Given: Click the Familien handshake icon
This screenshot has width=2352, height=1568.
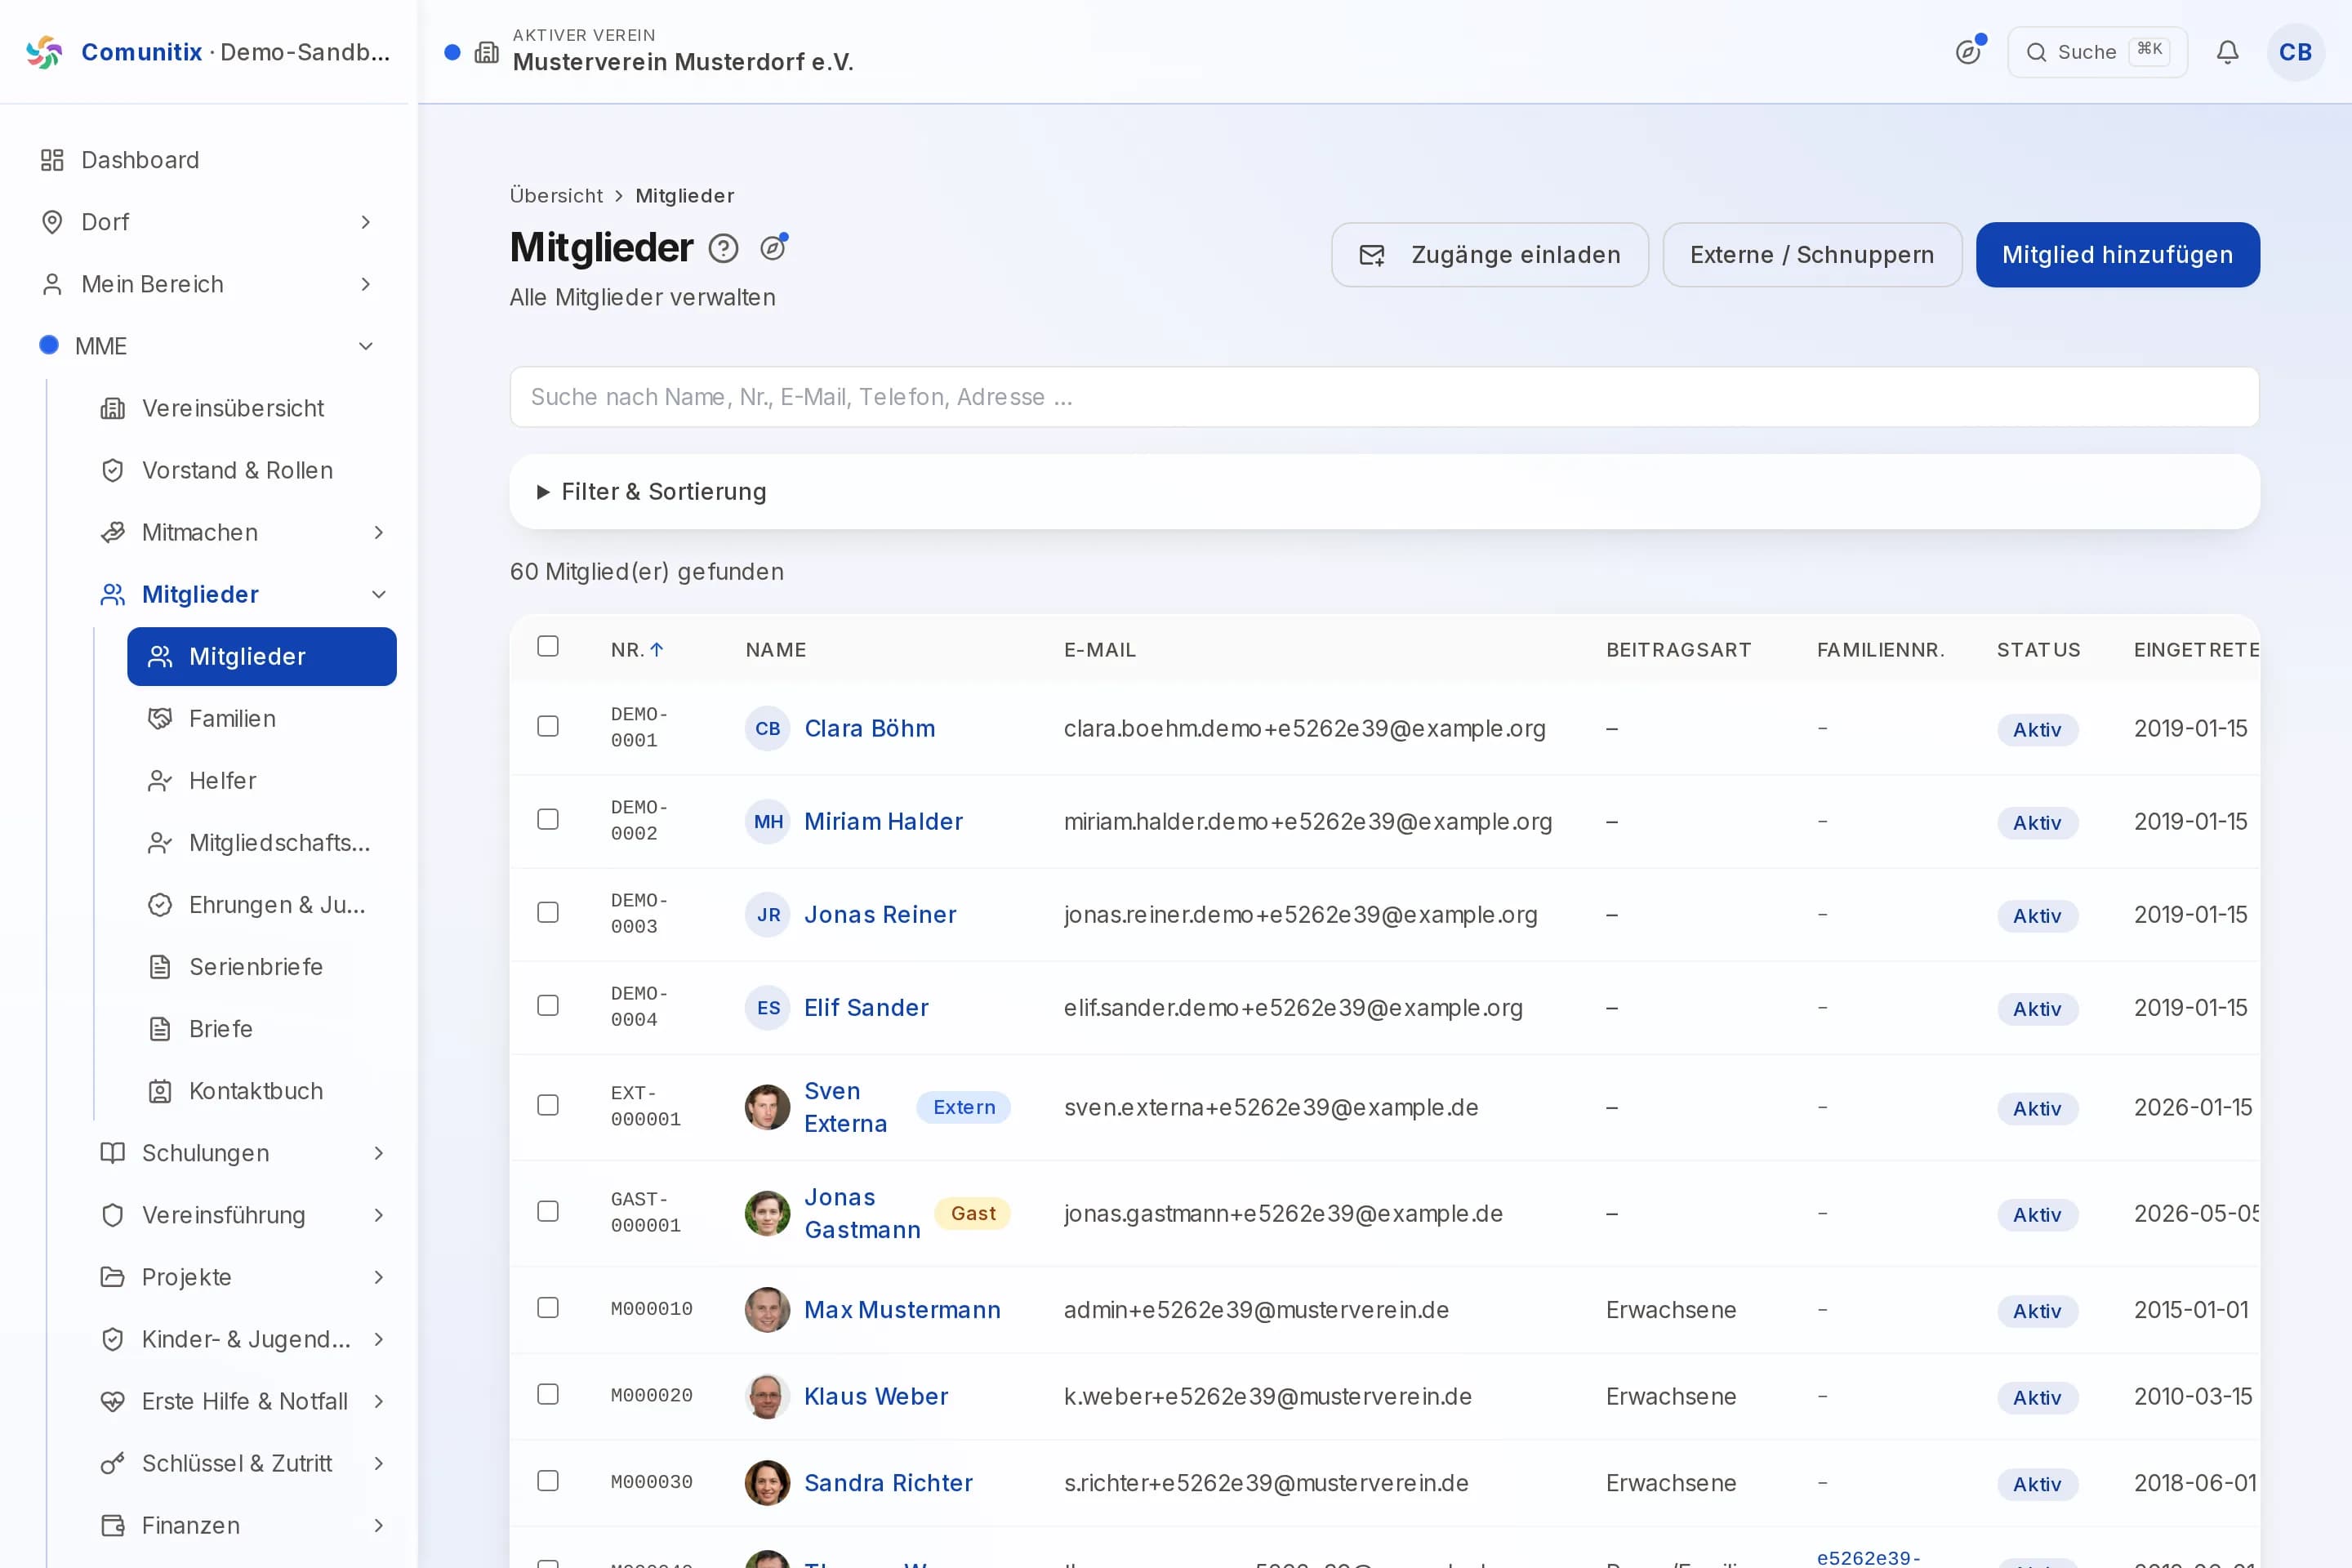Looking at the screenshot, I should tap(160, 718).
